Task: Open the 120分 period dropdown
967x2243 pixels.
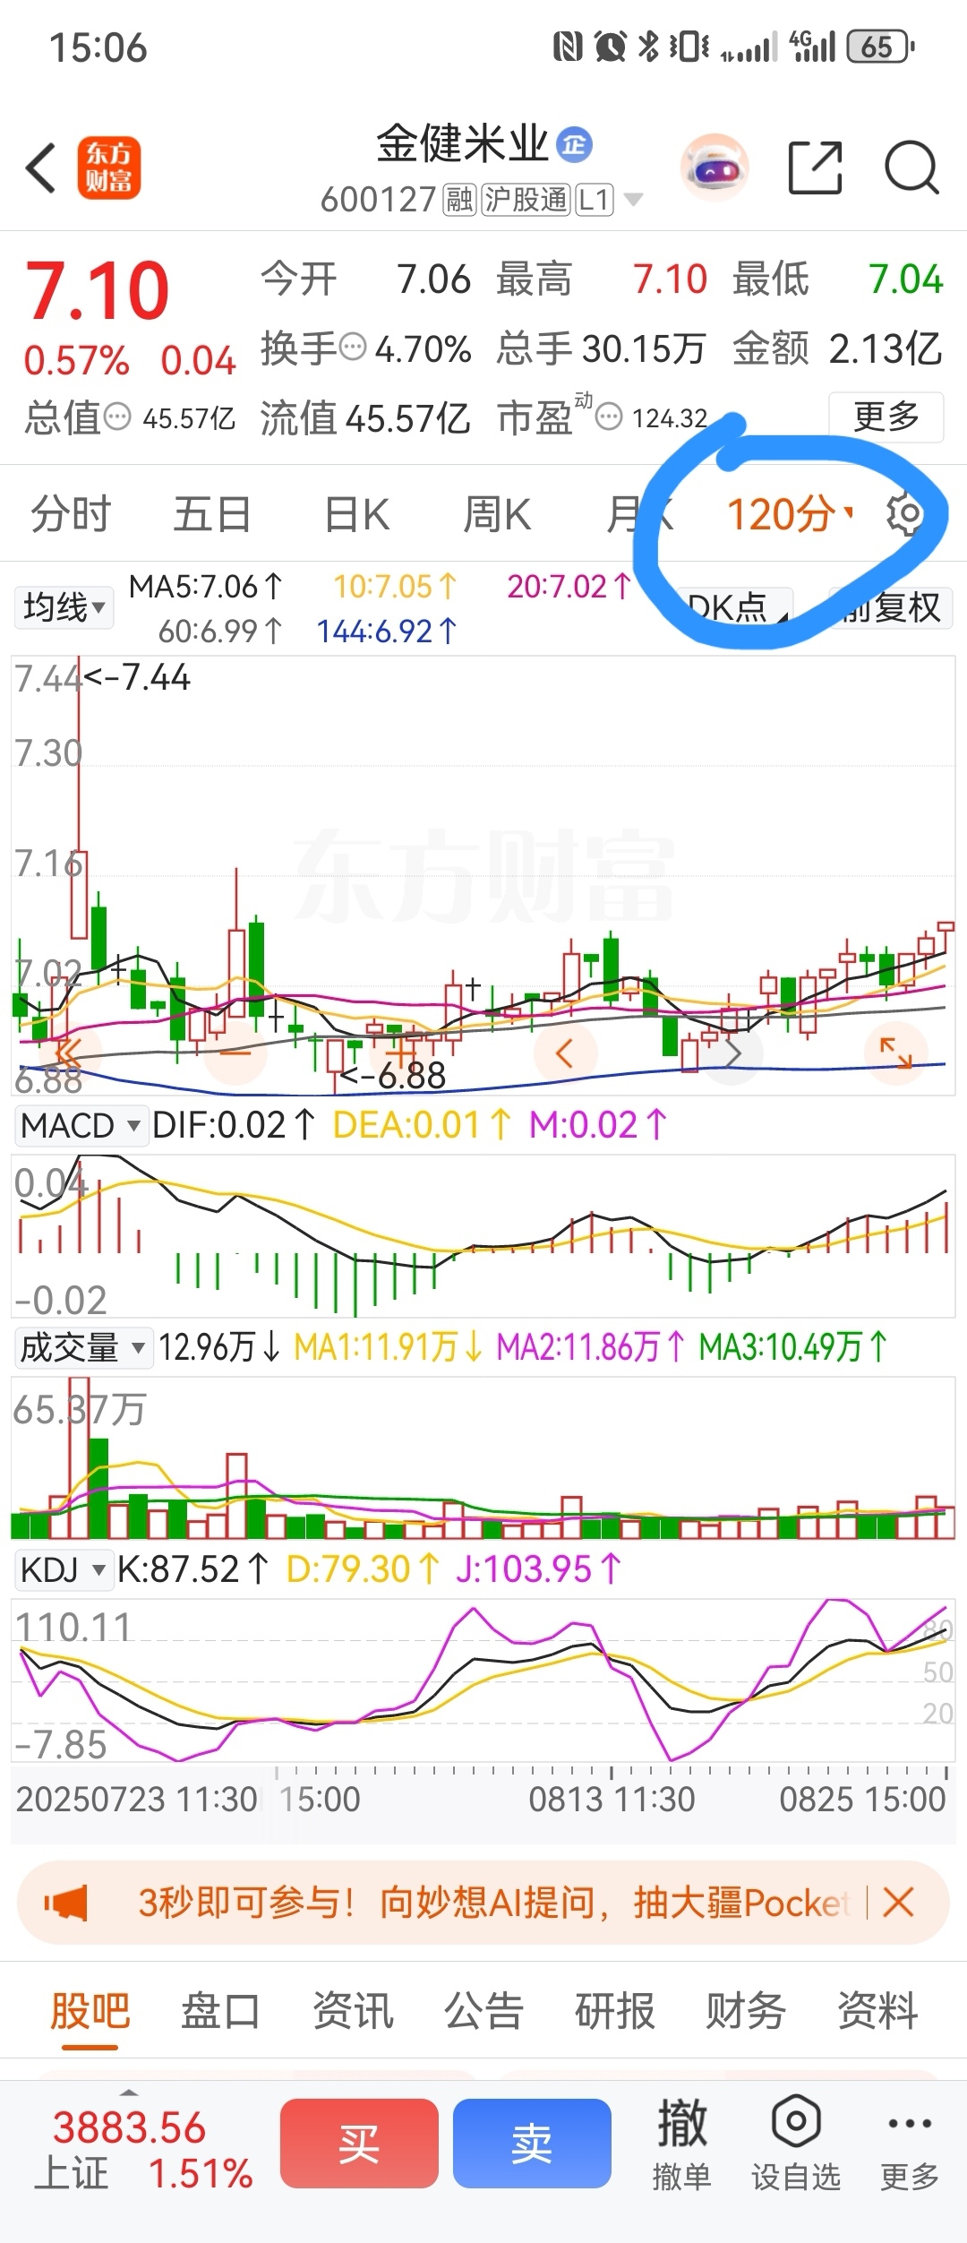Action: pos(790,515)
